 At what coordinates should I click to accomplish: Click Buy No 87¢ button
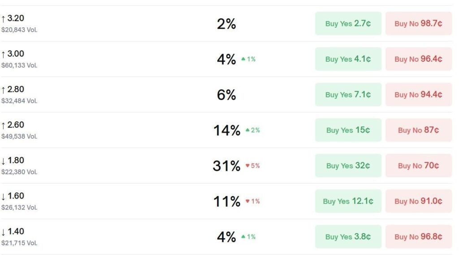(x=418, y=130)
